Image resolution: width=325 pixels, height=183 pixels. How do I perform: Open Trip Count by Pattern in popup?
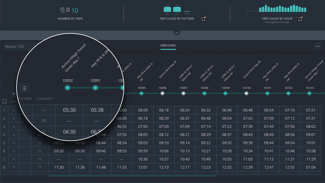(x=204, y=19)
